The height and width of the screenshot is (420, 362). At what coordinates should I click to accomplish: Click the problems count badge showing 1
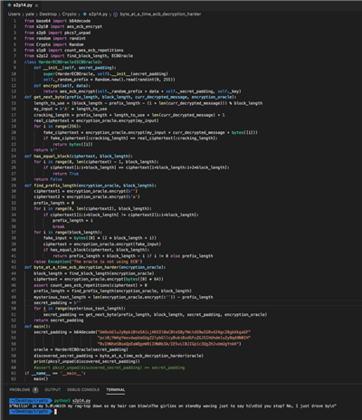[x=35, y=390]
